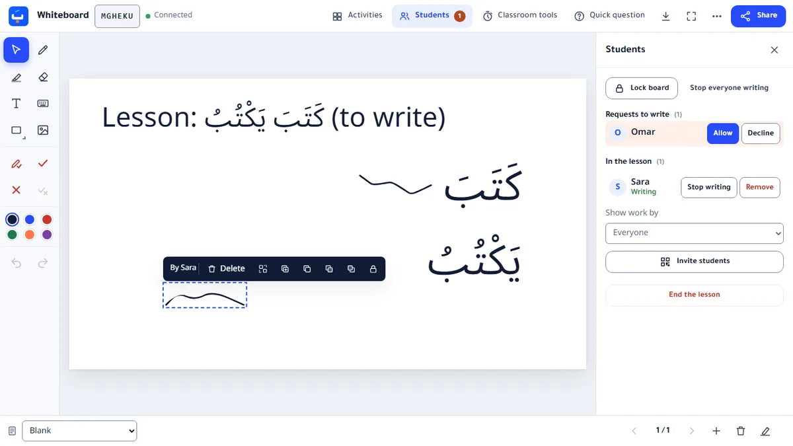Delete the current page with bottom trash icon

tap(741, 431)
